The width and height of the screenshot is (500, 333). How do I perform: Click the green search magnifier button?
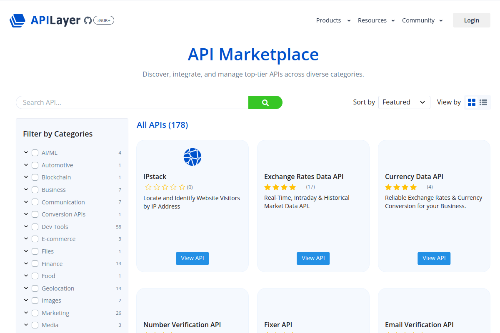tap(265, 102)
